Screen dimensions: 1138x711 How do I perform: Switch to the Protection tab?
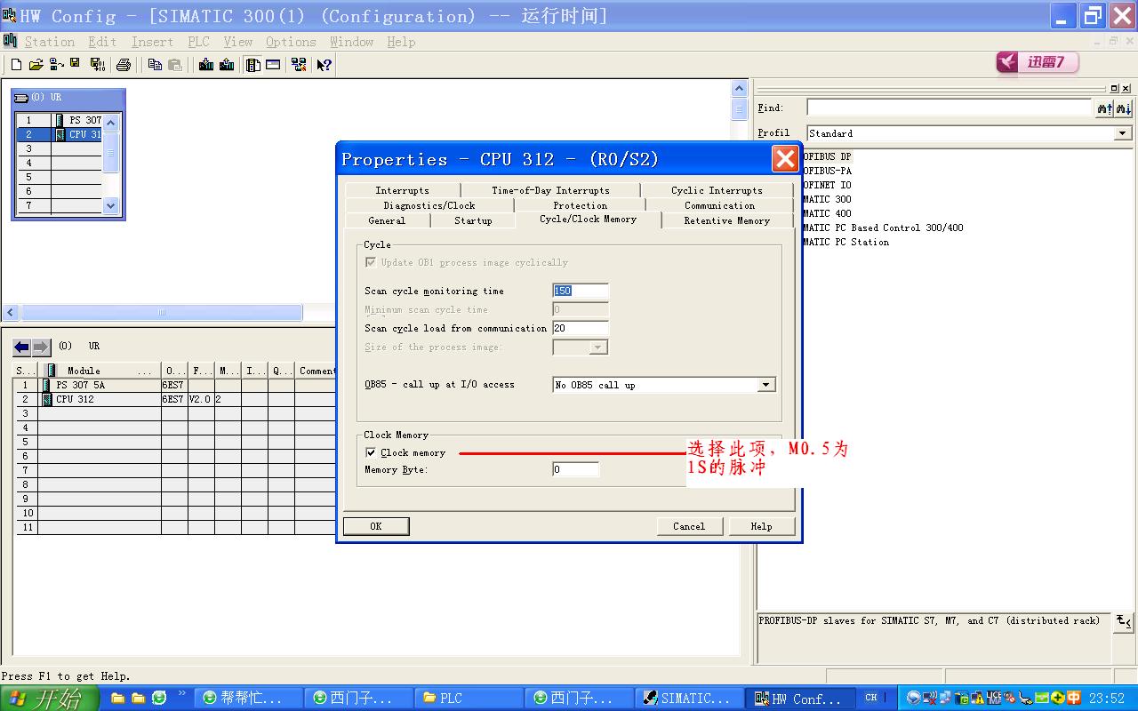580,205
